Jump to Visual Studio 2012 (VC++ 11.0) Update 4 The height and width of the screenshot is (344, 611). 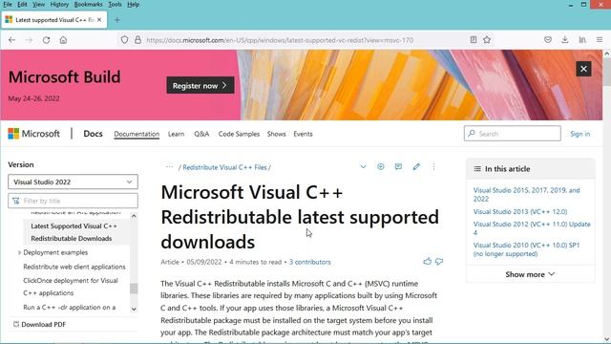point(532,228)
